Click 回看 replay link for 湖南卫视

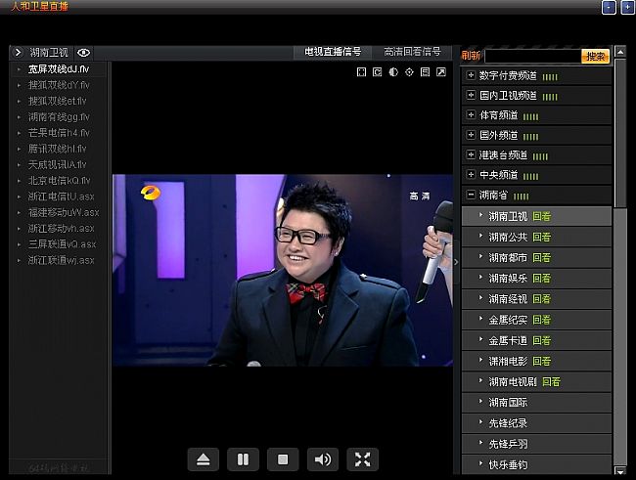[541, 216]
